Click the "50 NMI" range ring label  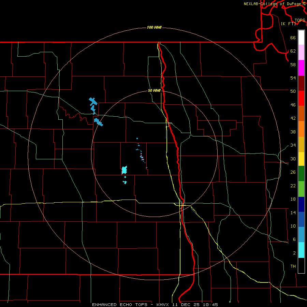154,90
